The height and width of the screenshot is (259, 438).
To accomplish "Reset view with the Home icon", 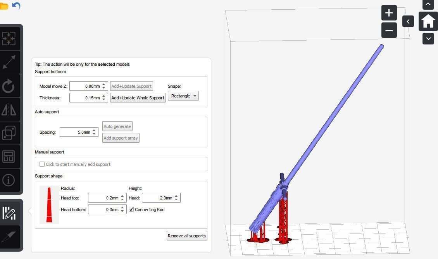I will click(428, 21).
